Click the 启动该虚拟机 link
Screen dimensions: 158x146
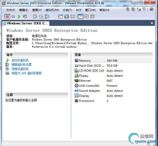click(20, 60)
